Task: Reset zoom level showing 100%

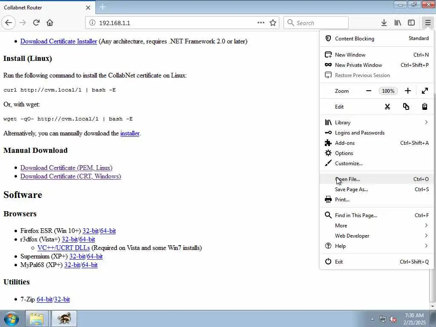Action: (x=388, y=91)
